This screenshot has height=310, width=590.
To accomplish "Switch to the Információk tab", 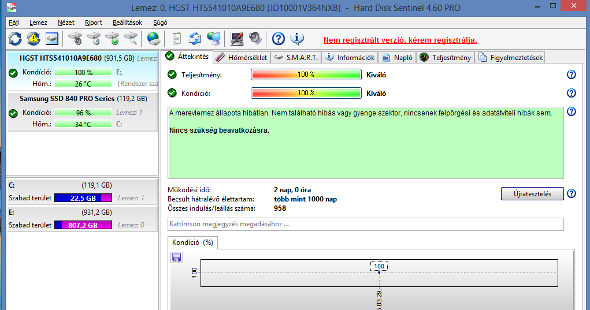I will point(350,58).
